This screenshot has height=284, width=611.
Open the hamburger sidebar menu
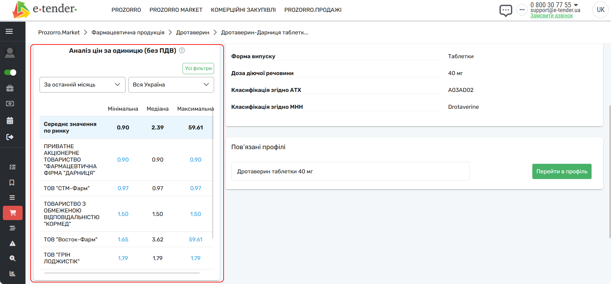click(x=9, y=31)
